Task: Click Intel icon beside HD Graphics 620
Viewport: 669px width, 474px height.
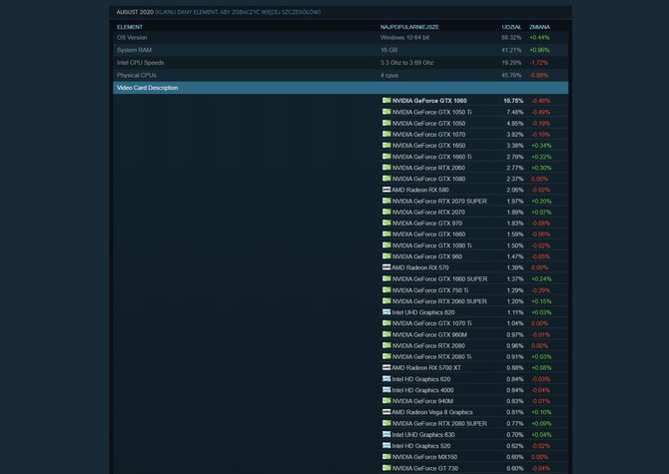Action: coord(386,378)
